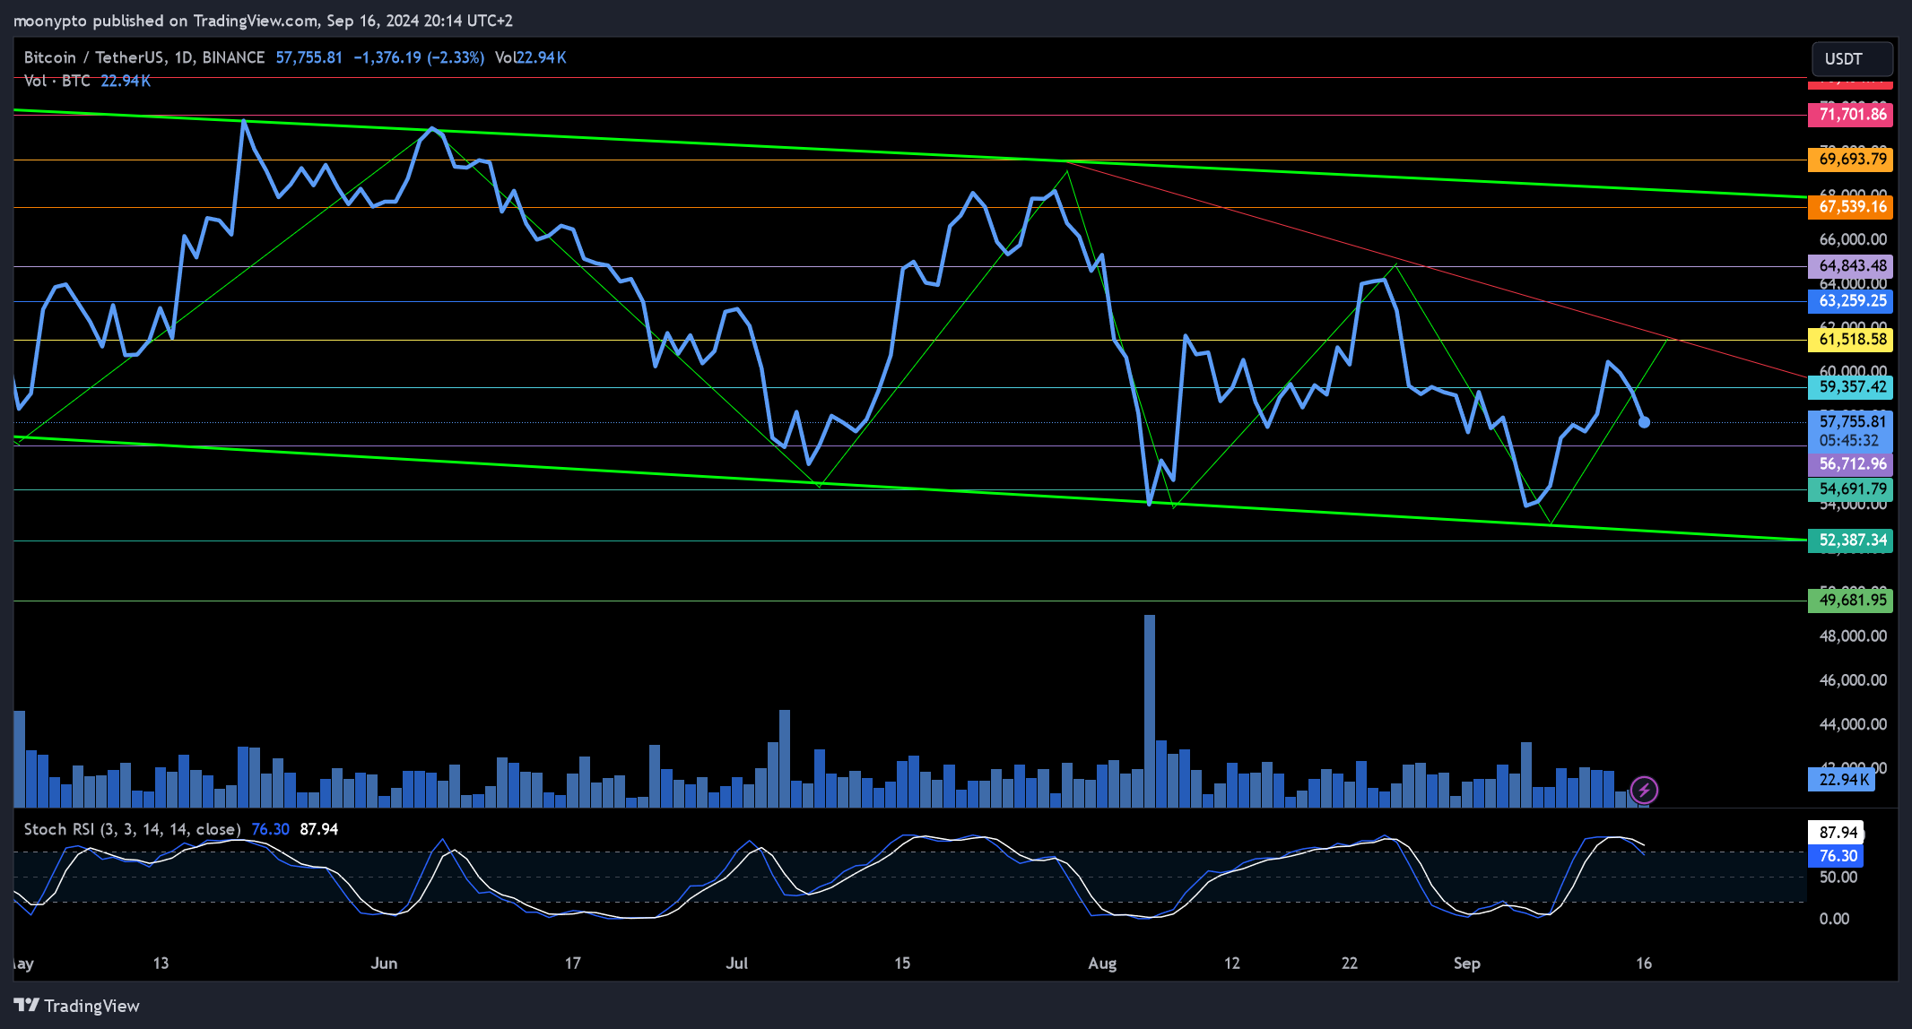Image resolution: width=1912 pixels, height=1029 pixels.
Task: Click the 66,000.00 price axis tick
Action: click(1853, 239)
